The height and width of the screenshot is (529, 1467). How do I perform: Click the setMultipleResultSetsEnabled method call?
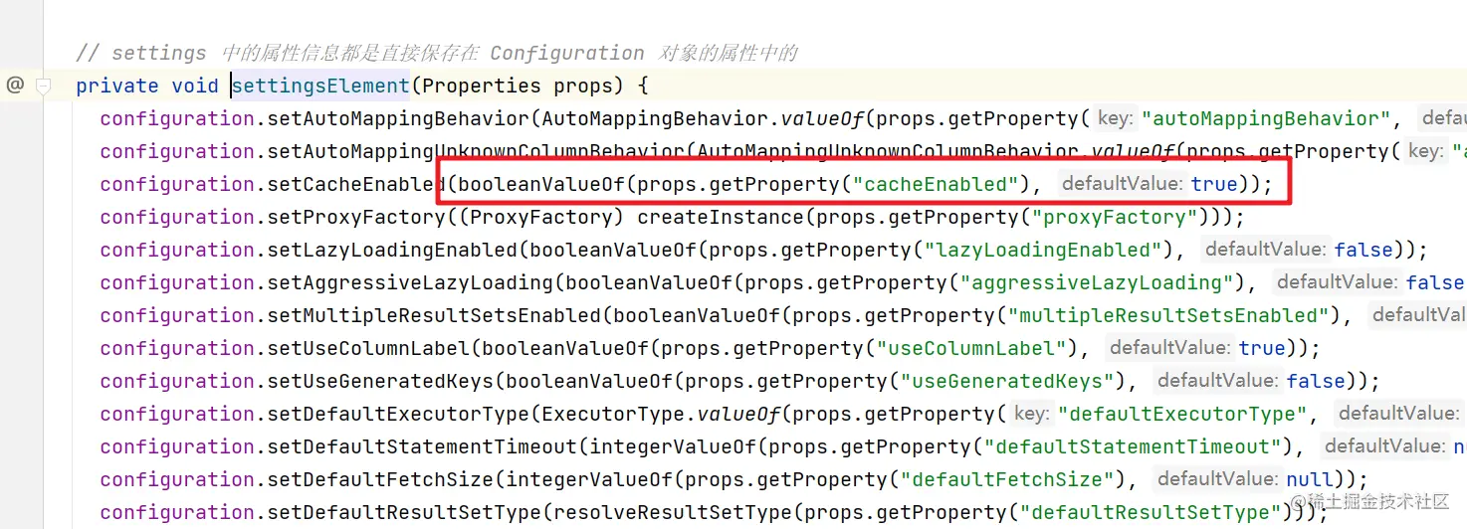pos(434,315)
